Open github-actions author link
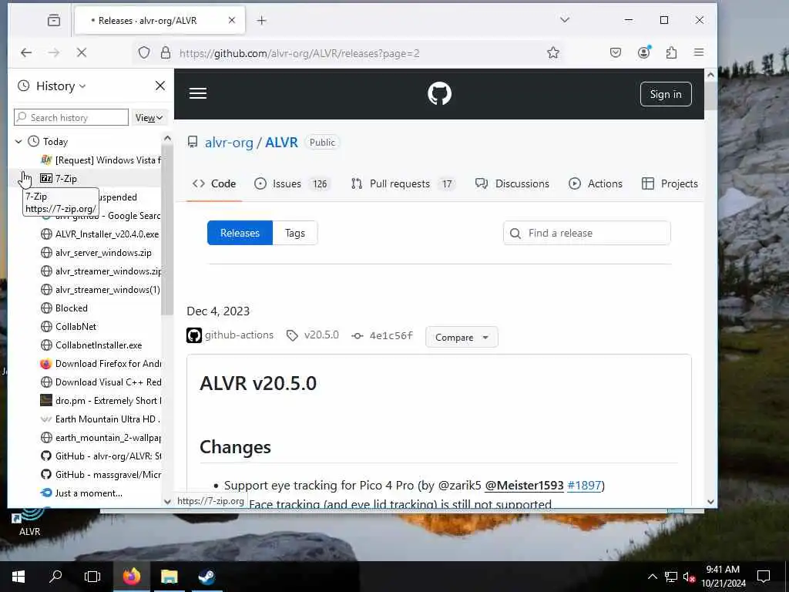The width and height of the screenshot is (789, 592). coord(239,335)
